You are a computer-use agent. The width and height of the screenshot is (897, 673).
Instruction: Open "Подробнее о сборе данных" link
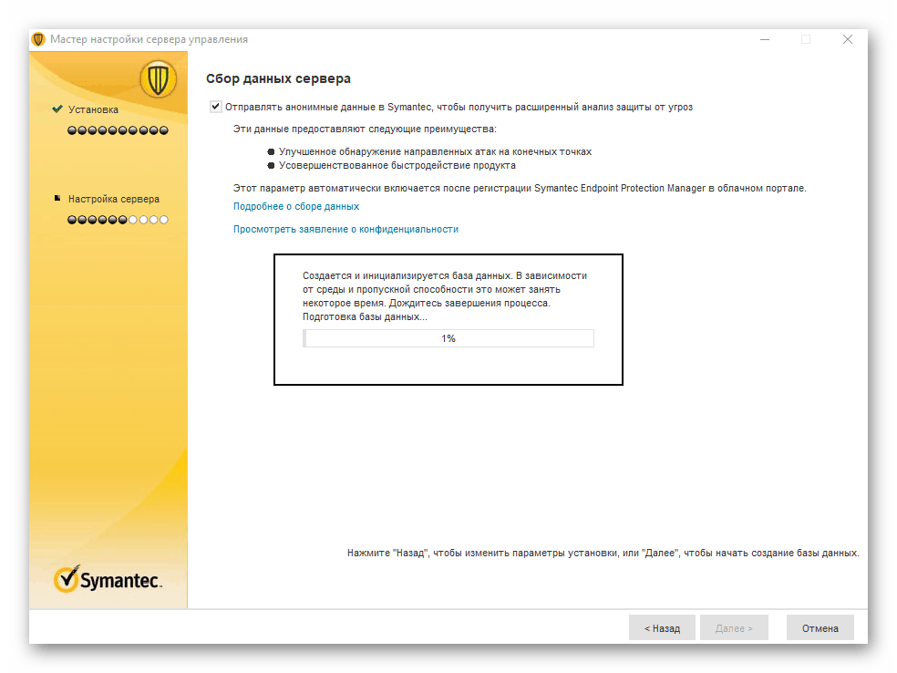pos(295,206)
